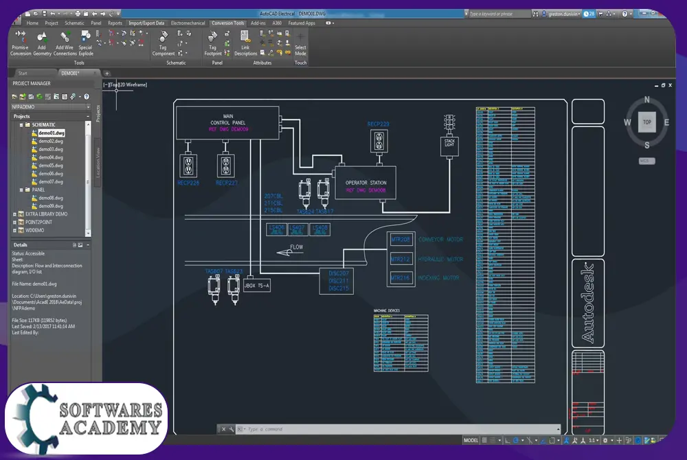Click viewport controls label [-][Top][2D Wireframe]
The image size is (687, 460).
click(x=125, y=85)
